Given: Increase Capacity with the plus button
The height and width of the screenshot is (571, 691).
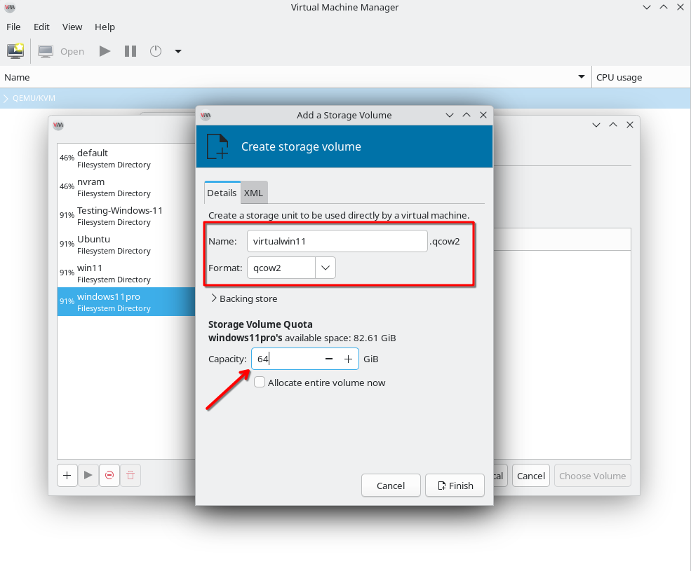Looking at the screenshot, I should click(348, 359).
